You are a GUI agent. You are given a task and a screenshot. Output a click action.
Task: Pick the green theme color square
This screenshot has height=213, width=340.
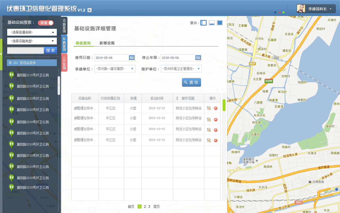click(284, 12)
